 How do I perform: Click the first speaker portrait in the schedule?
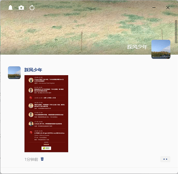31,80
